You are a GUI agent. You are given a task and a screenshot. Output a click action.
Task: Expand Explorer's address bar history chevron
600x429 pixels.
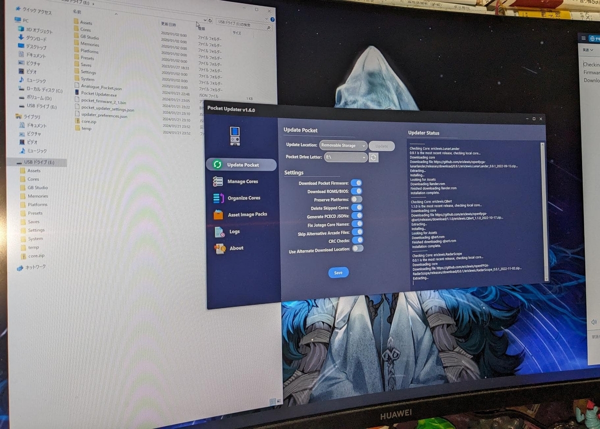[x=205, y=20]
